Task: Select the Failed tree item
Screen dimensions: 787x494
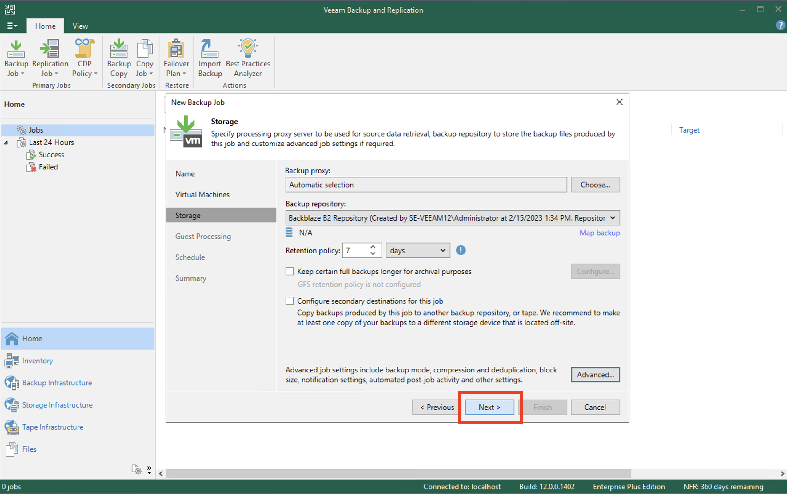Action: tap(48, 167)
